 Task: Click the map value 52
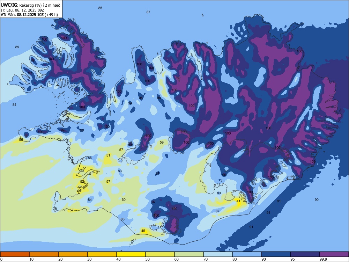click(x=82, y=182)
